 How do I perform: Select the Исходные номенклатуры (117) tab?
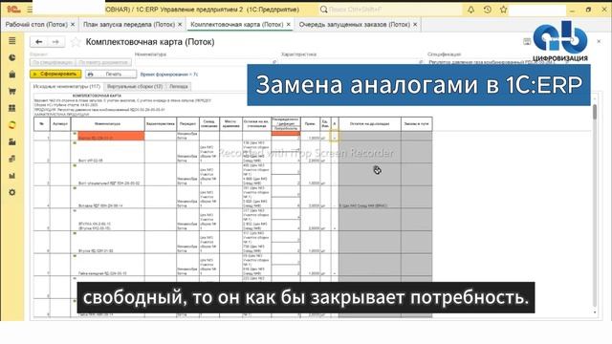[67, 86]
